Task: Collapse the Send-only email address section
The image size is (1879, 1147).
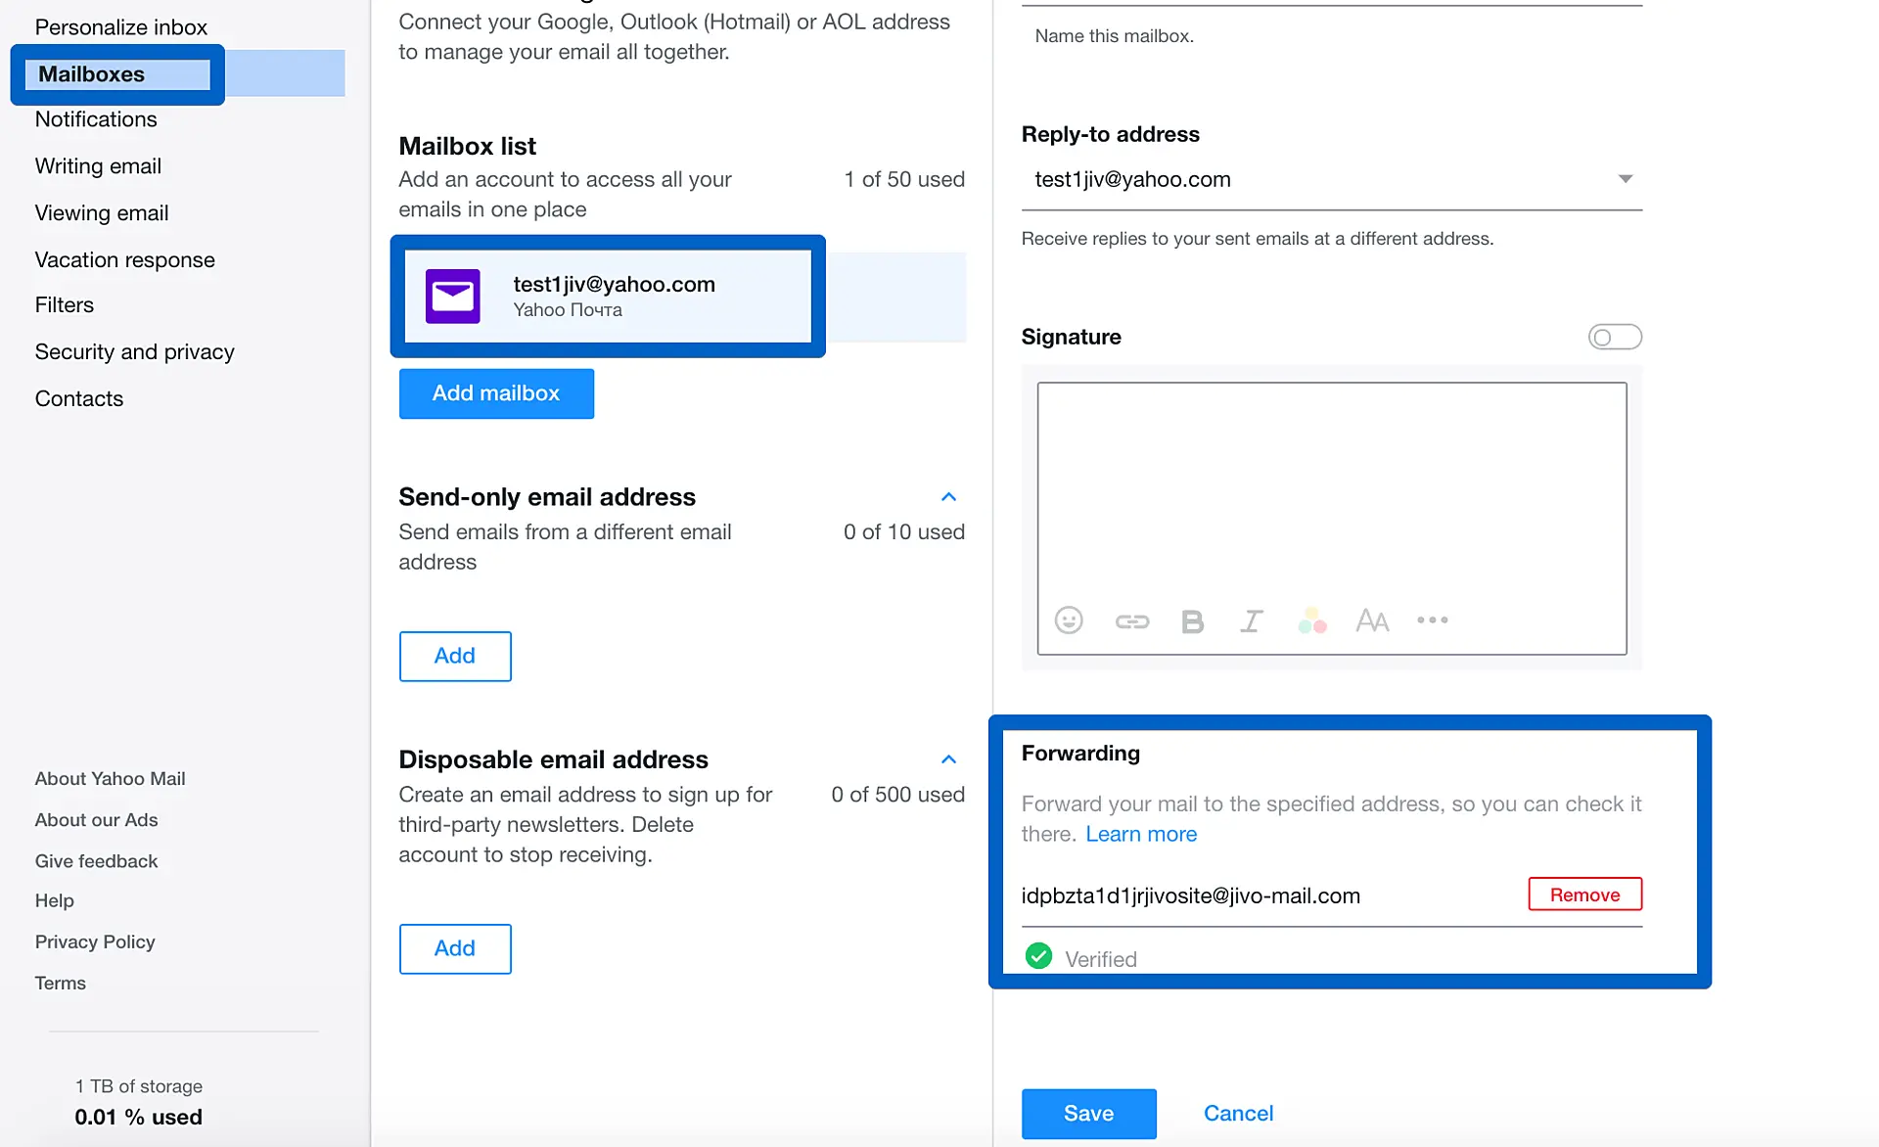Action: 948,497
